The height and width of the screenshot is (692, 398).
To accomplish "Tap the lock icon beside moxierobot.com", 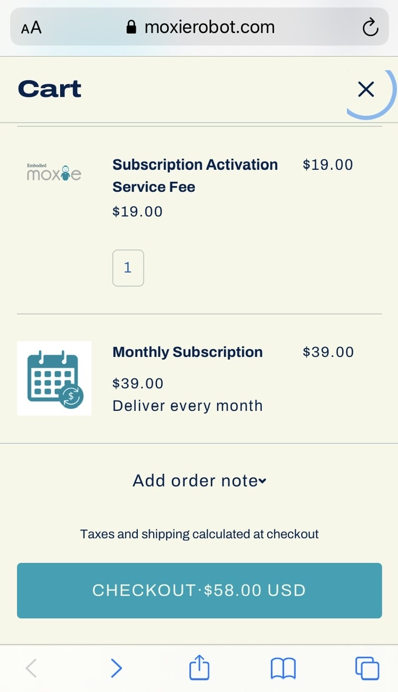I will 131,27.
